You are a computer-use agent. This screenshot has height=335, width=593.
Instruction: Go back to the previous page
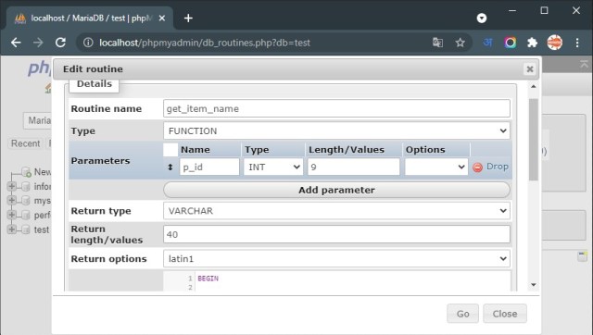pos(16,43)
